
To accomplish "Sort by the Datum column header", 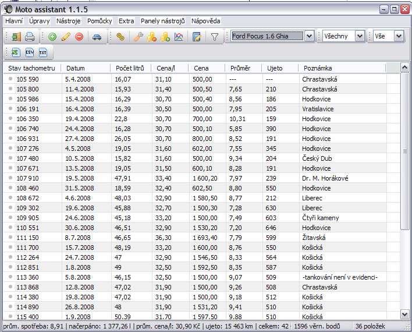I will tap(76, 68).
